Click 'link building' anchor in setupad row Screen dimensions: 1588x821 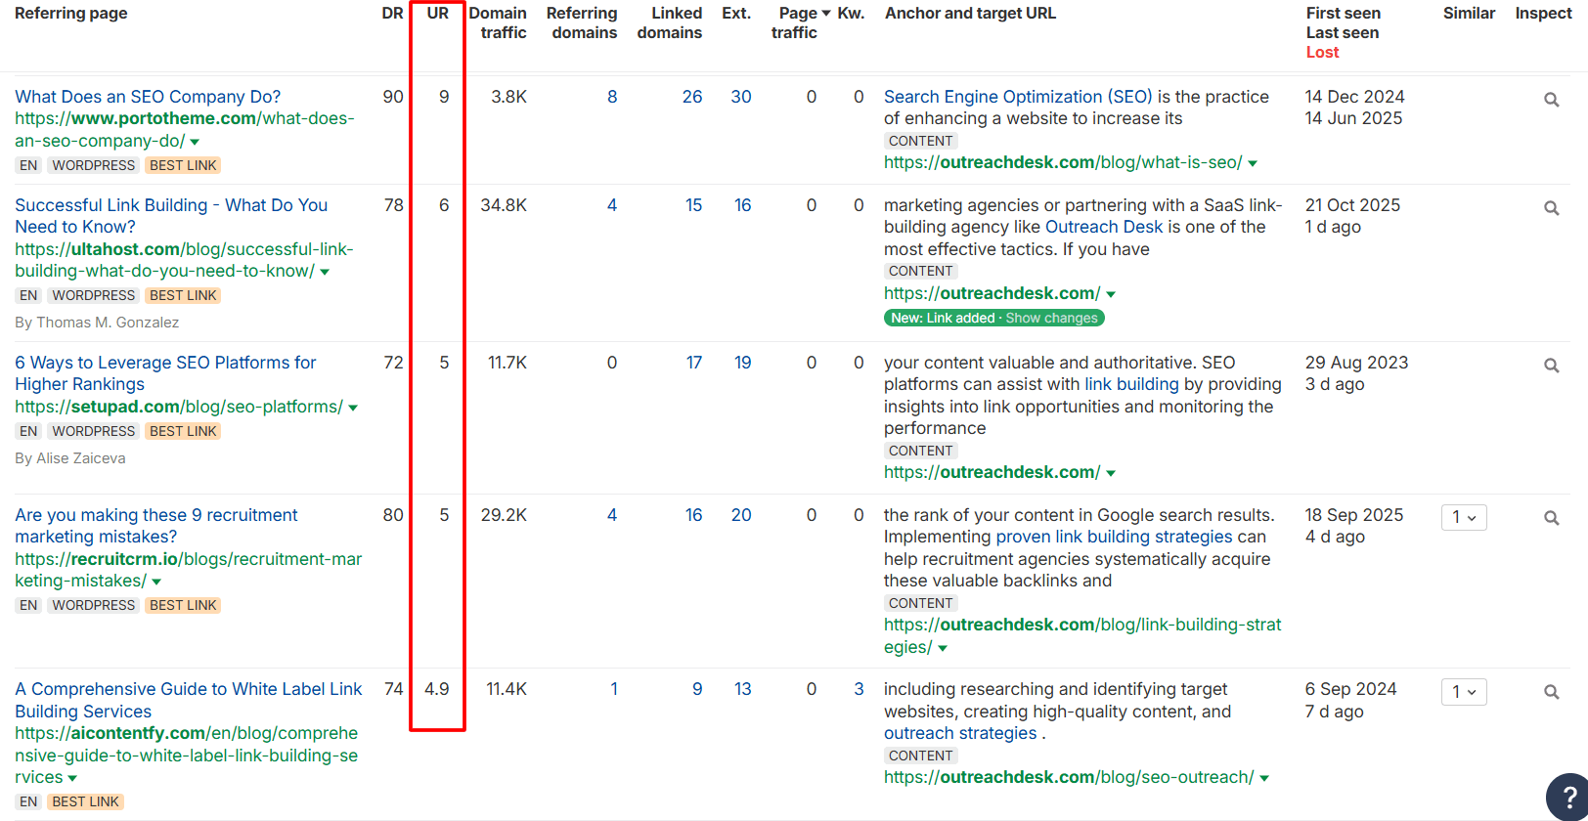click(1131, 384)
